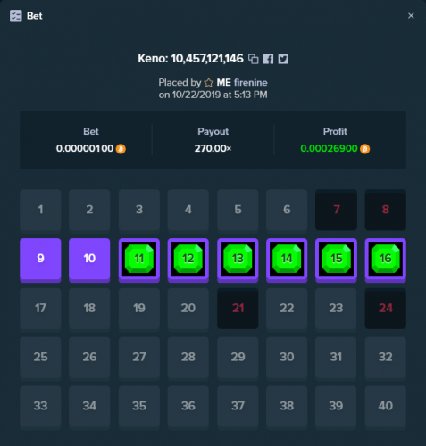This screenshot has width=426, height=446.
Task: Click red missed tile 8
Action: pyautogui.click(x=386, y=210)
